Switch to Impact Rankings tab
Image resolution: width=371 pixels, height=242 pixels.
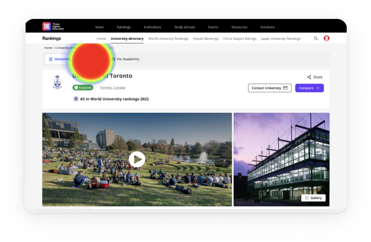(206, 38)
